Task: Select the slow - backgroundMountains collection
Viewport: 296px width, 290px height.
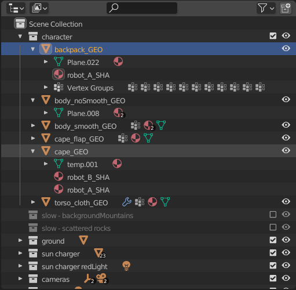Action: (87, 216)
